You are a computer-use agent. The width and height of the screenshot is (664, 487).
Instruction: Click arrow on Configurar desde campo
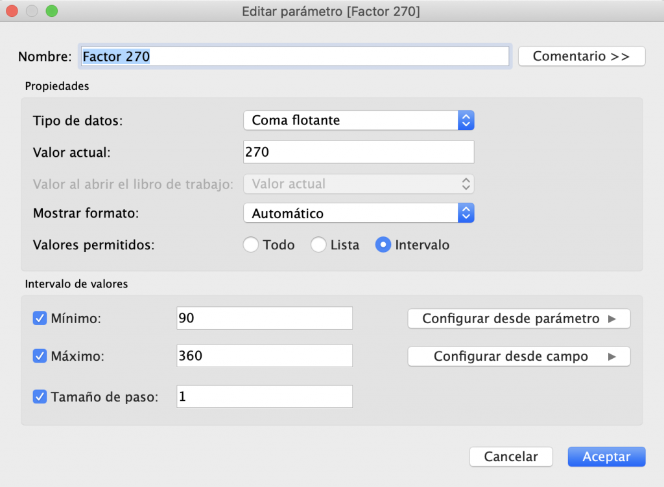(612, 357)
